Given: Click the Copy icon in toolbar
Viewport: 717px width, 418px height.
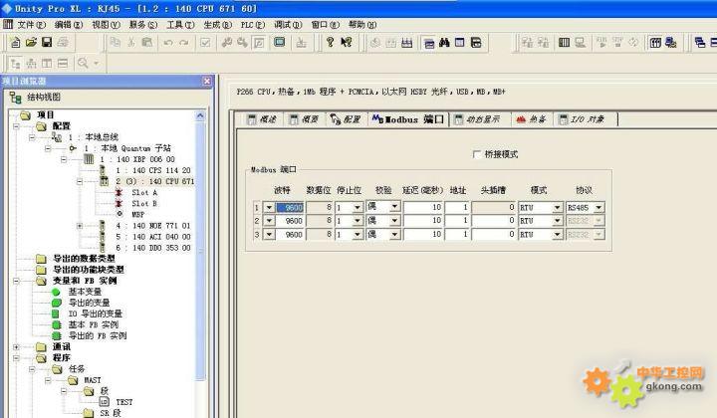Looking at the screenshot, I should (x=116, y=43).
